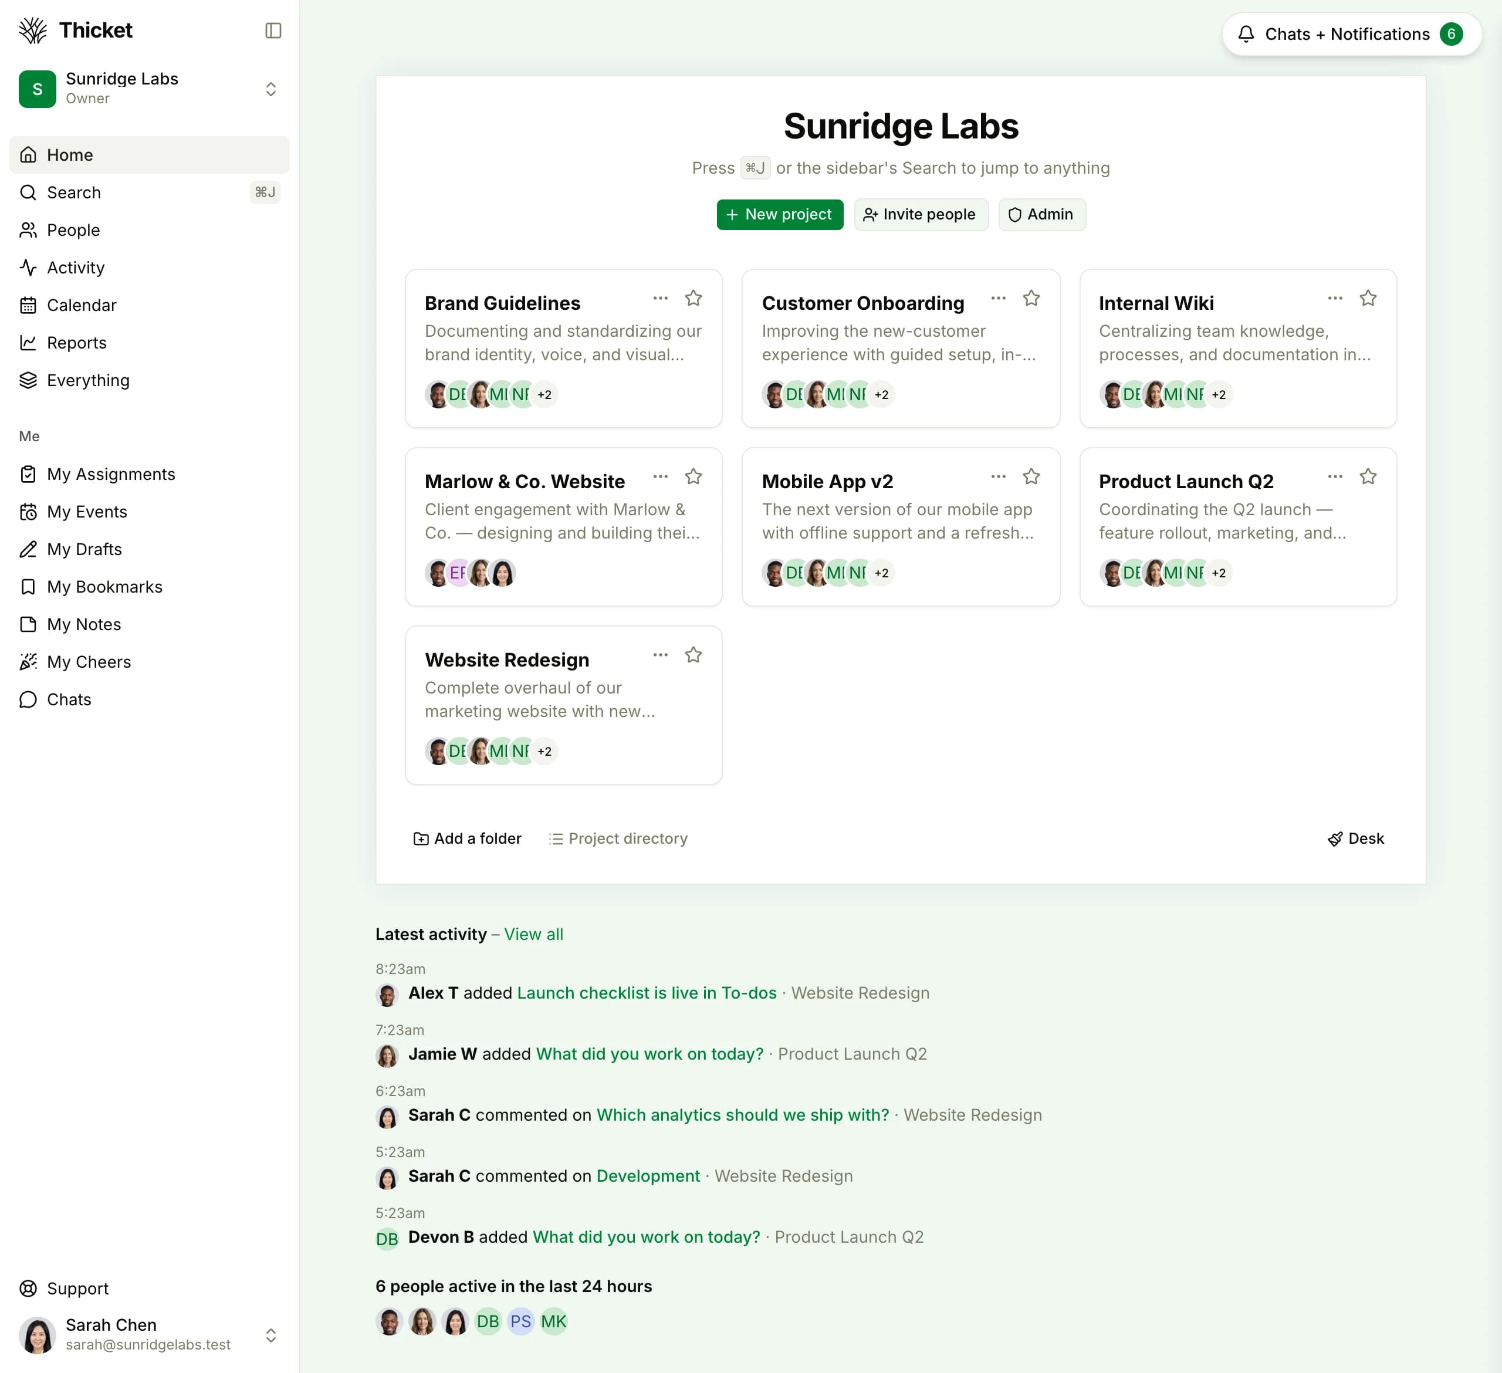Open the Calendar page
Image resolution: width=1502 pixels, height=1373 pixels.
[149, 306]
